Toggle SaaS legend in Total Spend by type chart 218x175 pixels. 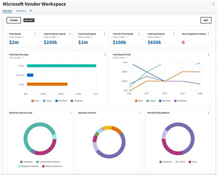pos(35,101)
